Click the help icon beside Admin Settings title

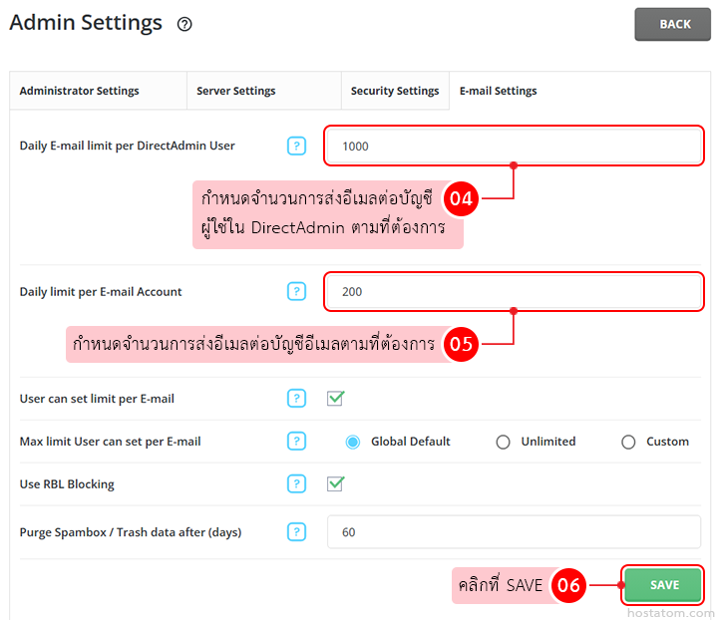184,25
